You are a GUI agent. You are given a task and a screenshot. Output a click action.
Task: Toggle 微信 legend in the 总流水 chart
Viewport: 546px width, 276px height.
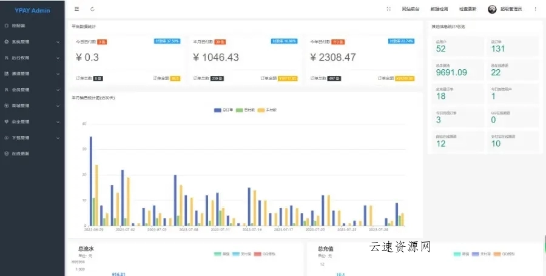222,254
